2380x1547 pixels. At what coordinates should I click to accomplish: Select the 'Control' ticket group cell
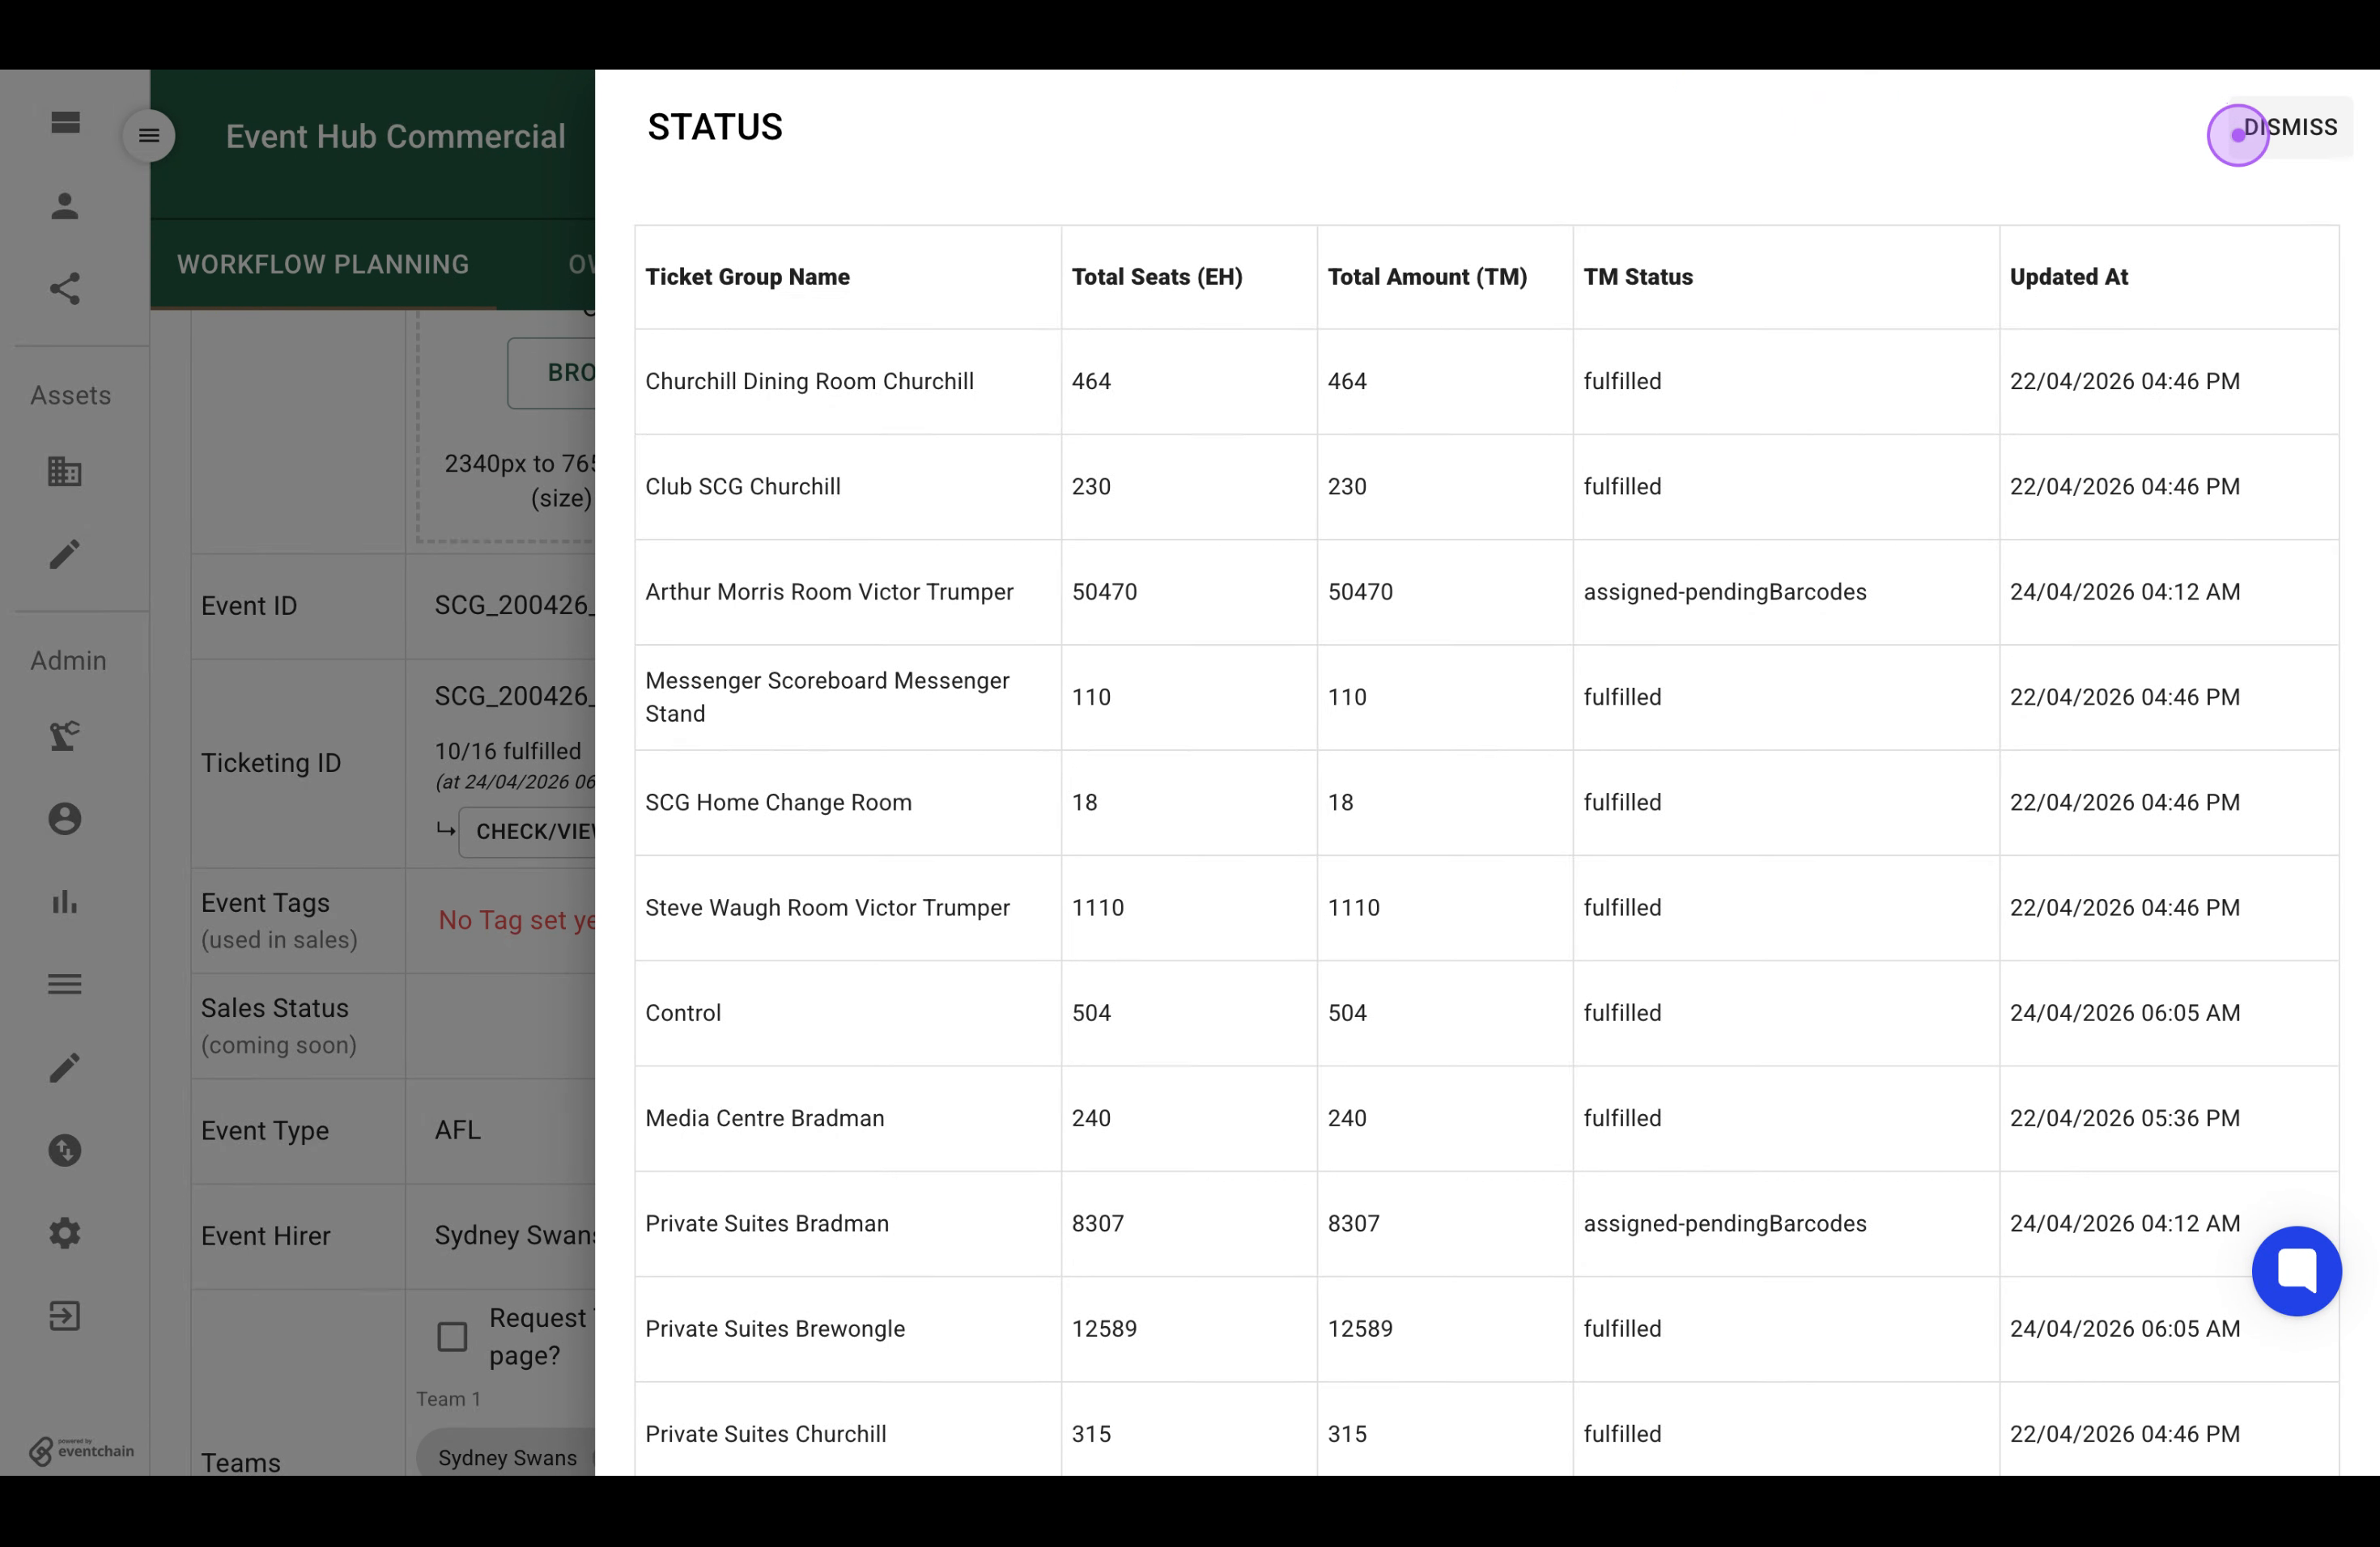click(848, 1013)
